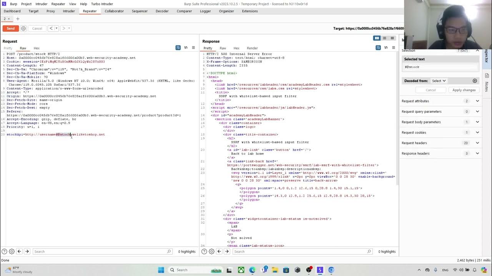
Task: Click the orange Send button
Action: 10,28
